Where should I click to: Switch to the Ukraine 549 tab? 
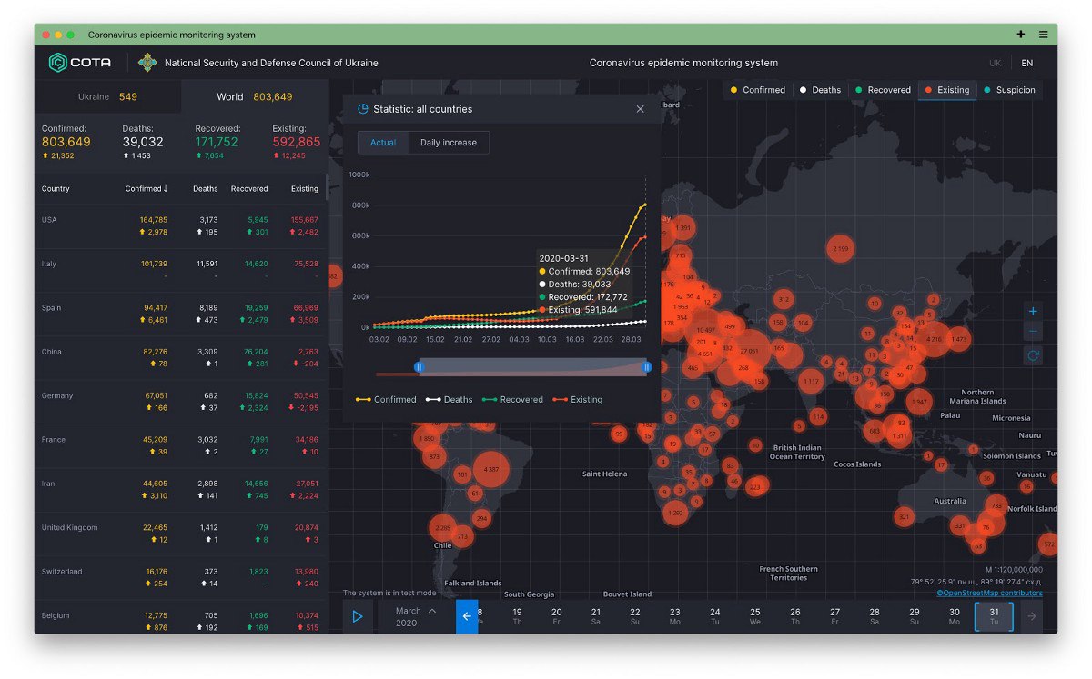(x=108, y=96)
